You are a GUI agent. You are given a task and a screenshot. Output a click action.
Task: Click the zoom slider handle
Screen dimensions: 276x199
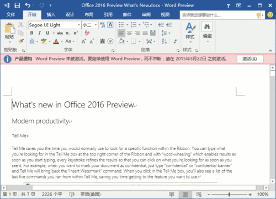pyautogui.click(x=229, y=195)
